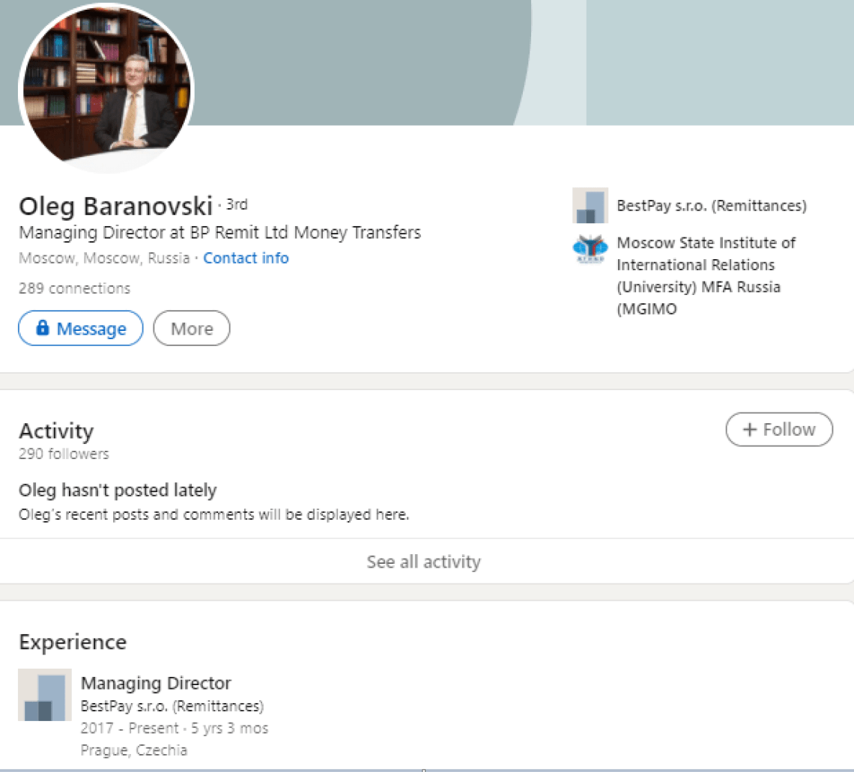Image resolution: width=854 pixels, height=772 pixels.
Task: Open Oleg Baranovski's profile photo
Action: point(106,88)
